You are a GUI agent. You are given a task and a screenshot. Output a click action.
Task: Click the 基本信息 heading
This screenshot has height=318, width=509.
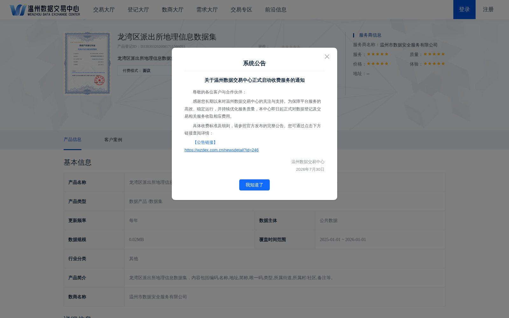pos(78,162)
